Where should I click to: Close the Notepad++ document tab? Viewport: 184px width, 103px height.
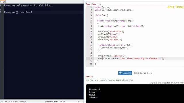tap(4, 2)
